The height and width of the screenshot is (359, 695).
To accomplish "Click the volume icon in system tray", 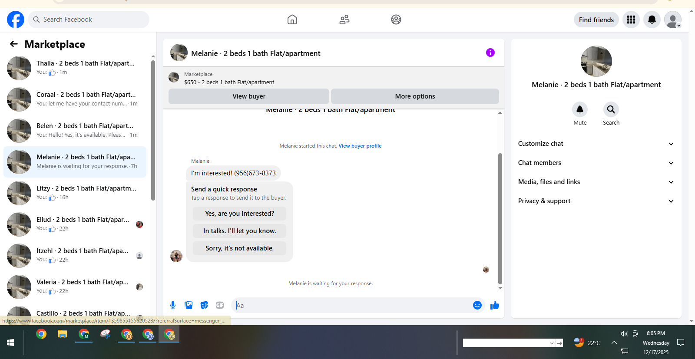I will [624, 334].
